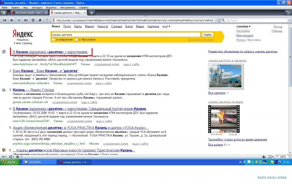Open the closed tabs trash icon
This screenshot has height=184, width=292.
(288, 13)
